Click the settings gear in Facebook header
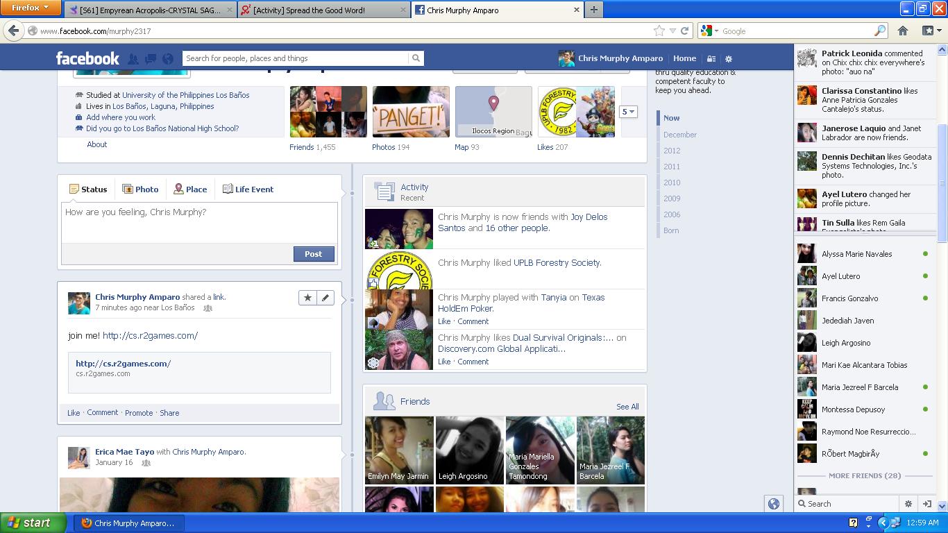 tap(728, 59)
